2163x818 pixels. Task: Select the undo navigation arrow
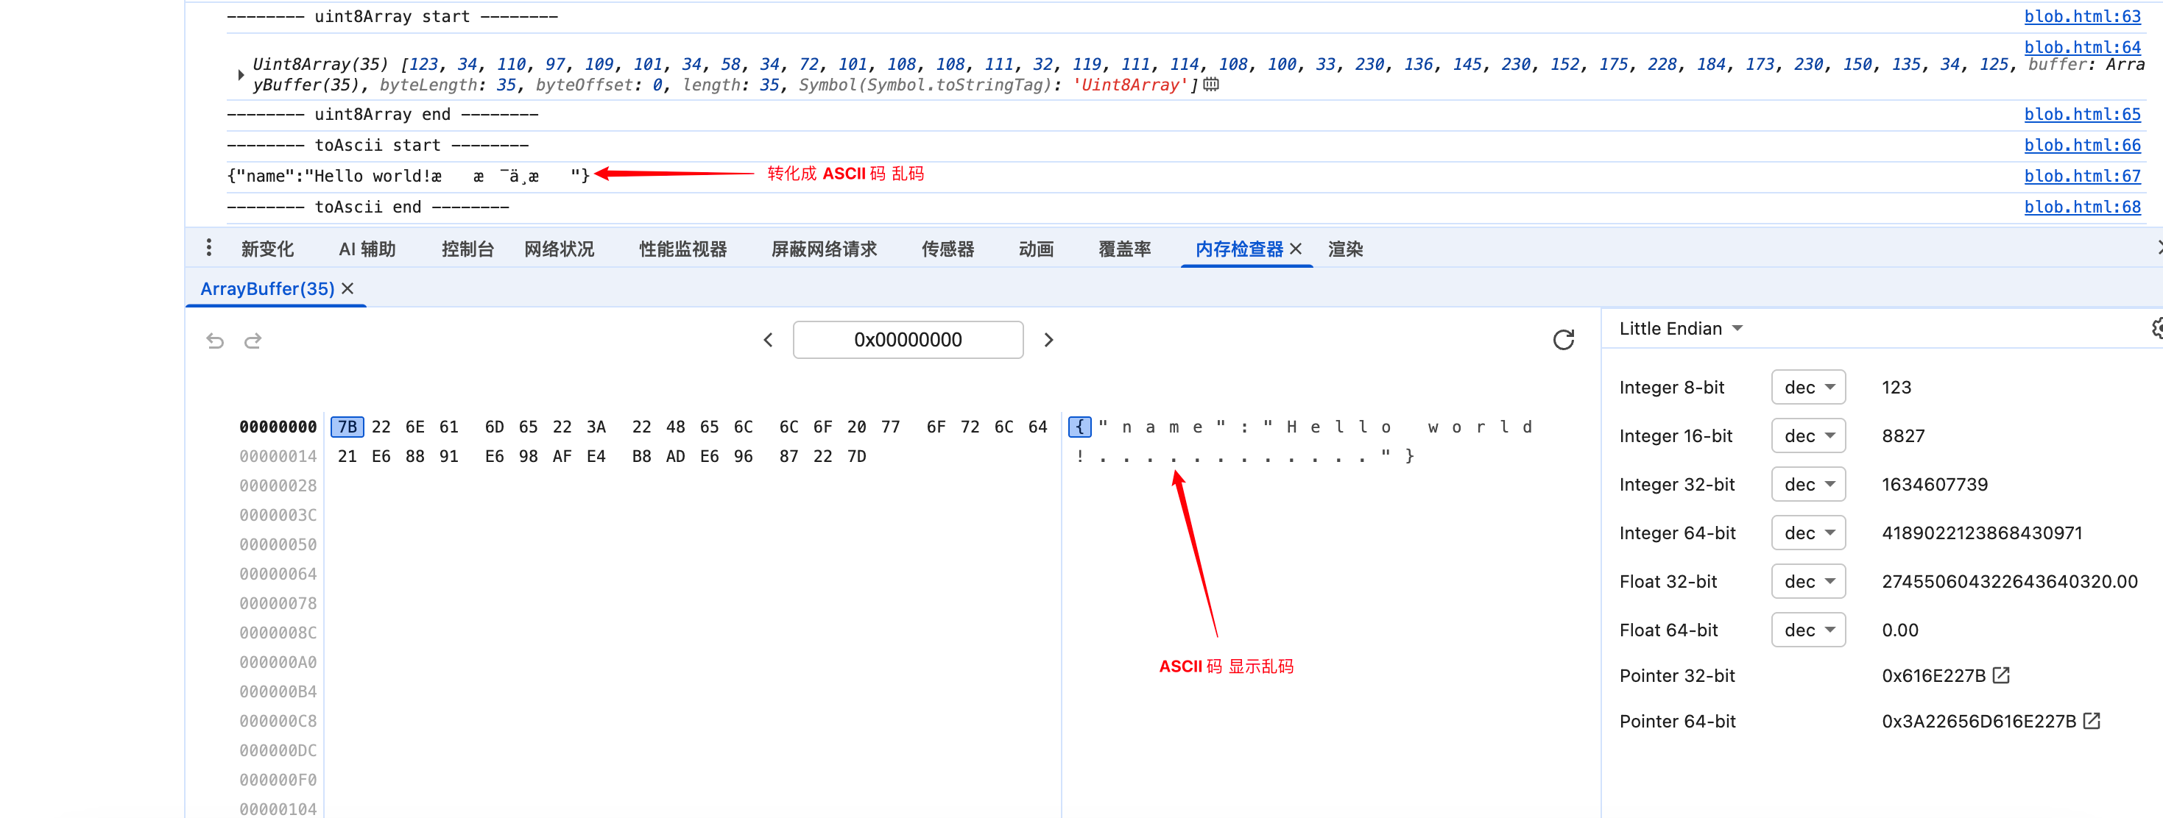click(x=216, y=341)
